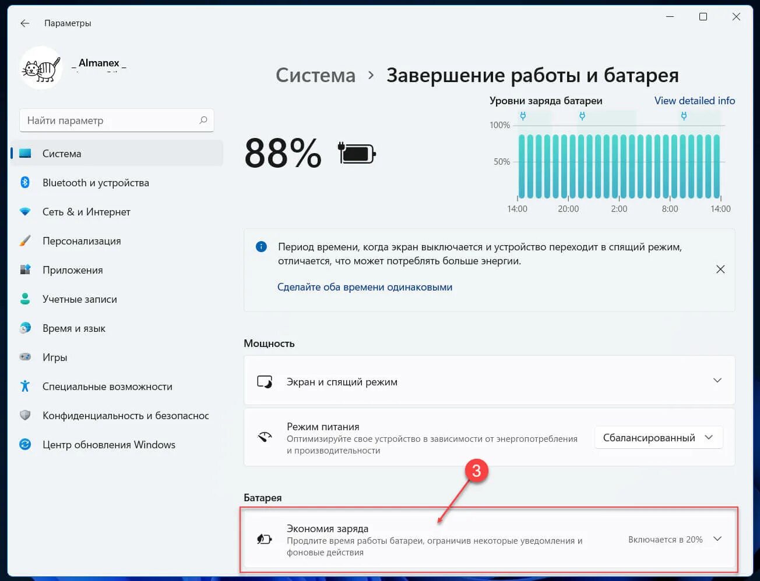
Task: Open the Сбалансированный power mode dropdown
Action: click(x=659, y=438)
